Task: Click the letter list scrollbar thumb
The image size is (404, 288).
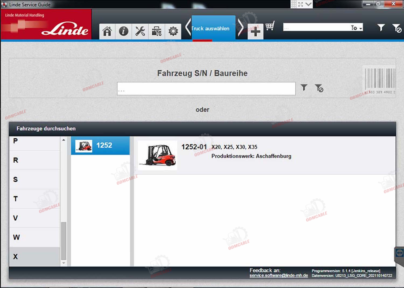Action: 64,241
